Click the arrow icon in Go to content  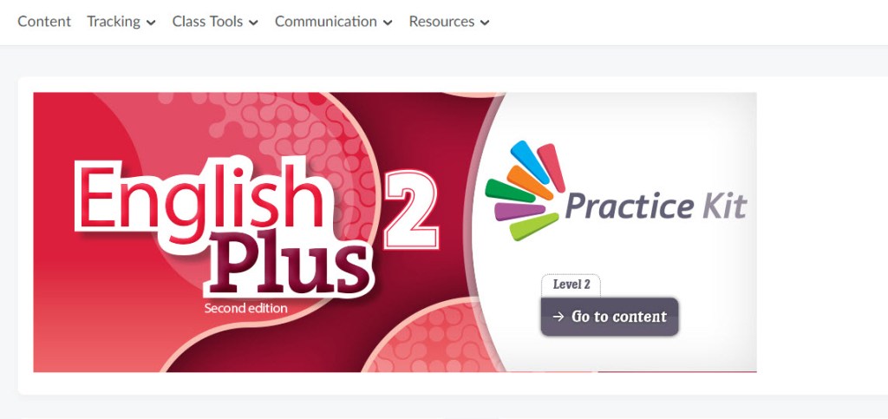[558, 317]
